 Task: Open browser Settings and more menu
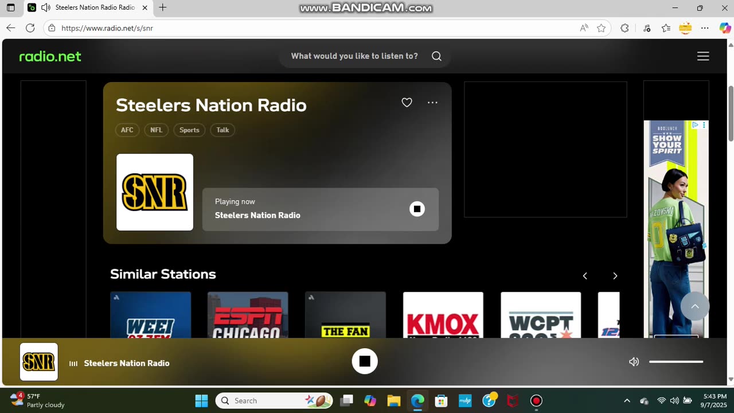point(705,28)
